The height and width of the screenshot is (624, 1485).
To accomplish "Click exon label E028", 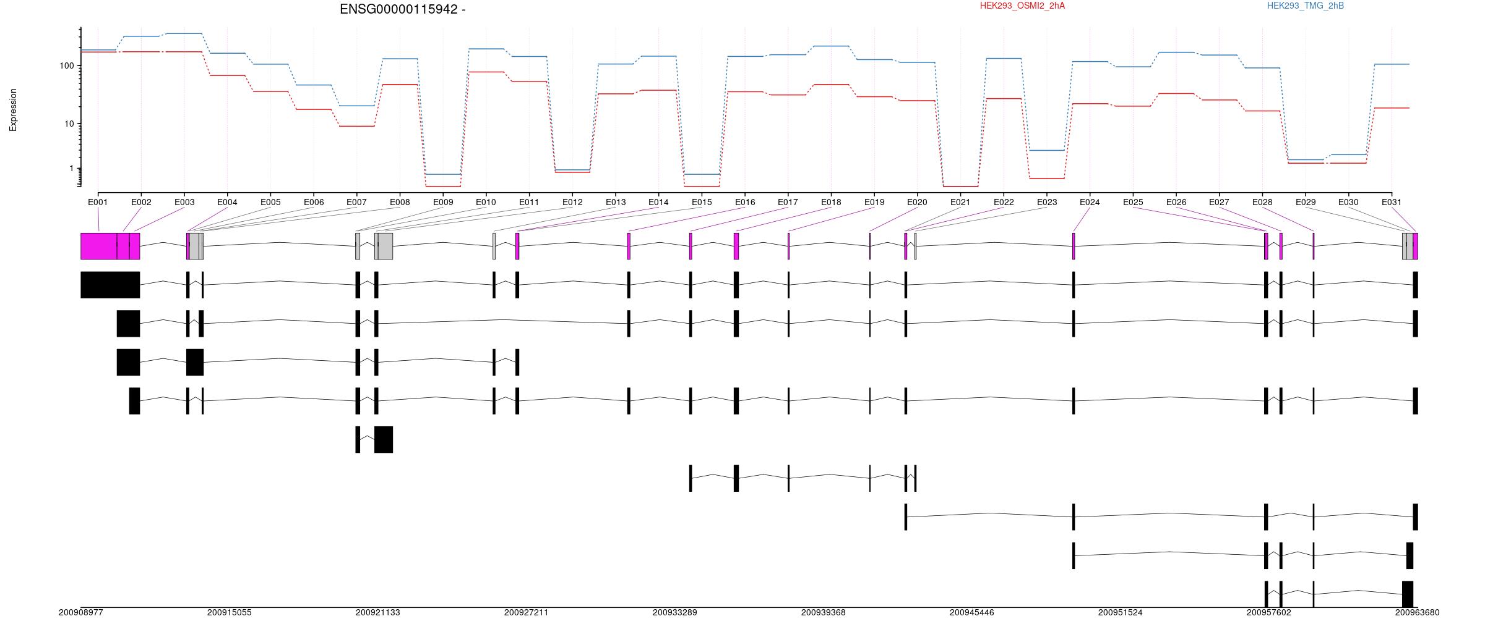I will click(x=1262, y=202).
